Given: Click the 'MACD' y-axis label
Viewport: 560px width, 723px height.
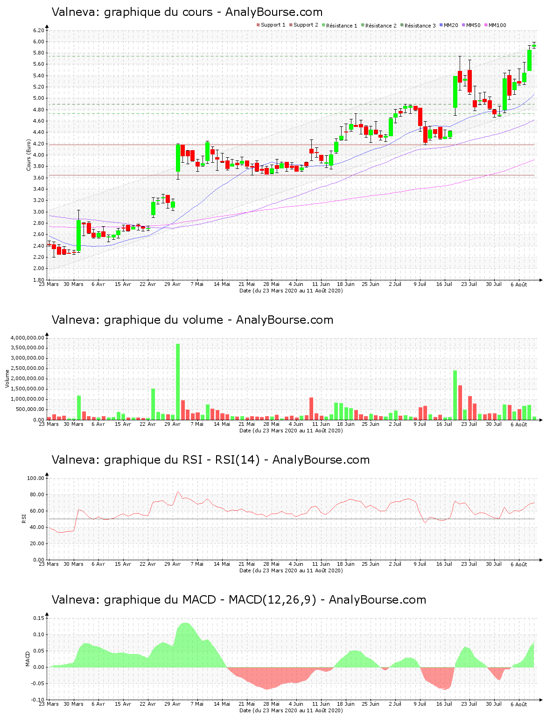Looking at the screenshot, I should click(x=28, y=659).
